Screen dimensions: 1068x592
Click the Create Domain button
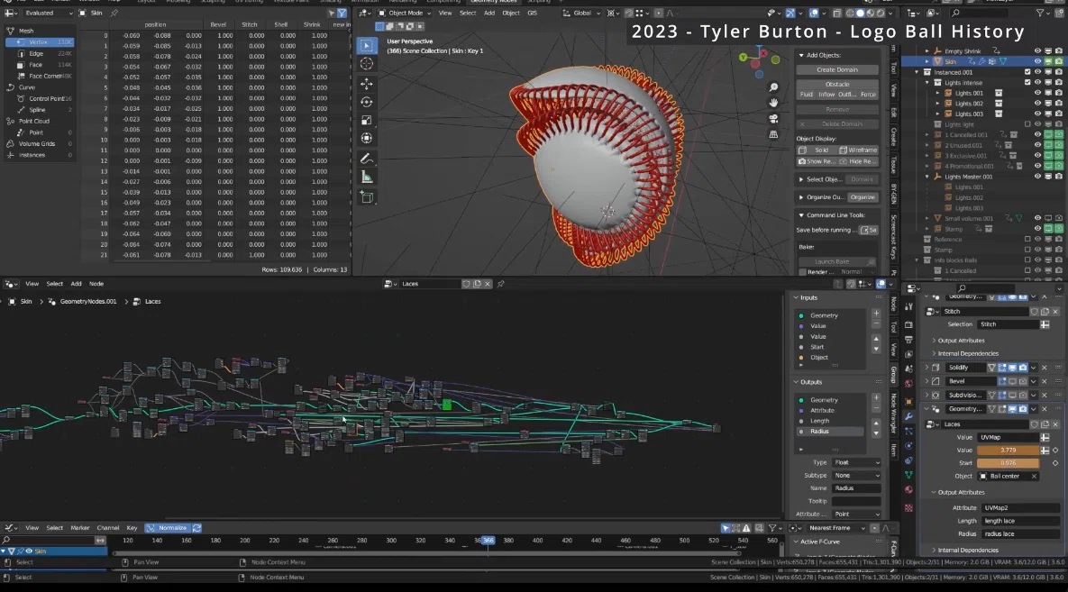click(x=837, y=69)
